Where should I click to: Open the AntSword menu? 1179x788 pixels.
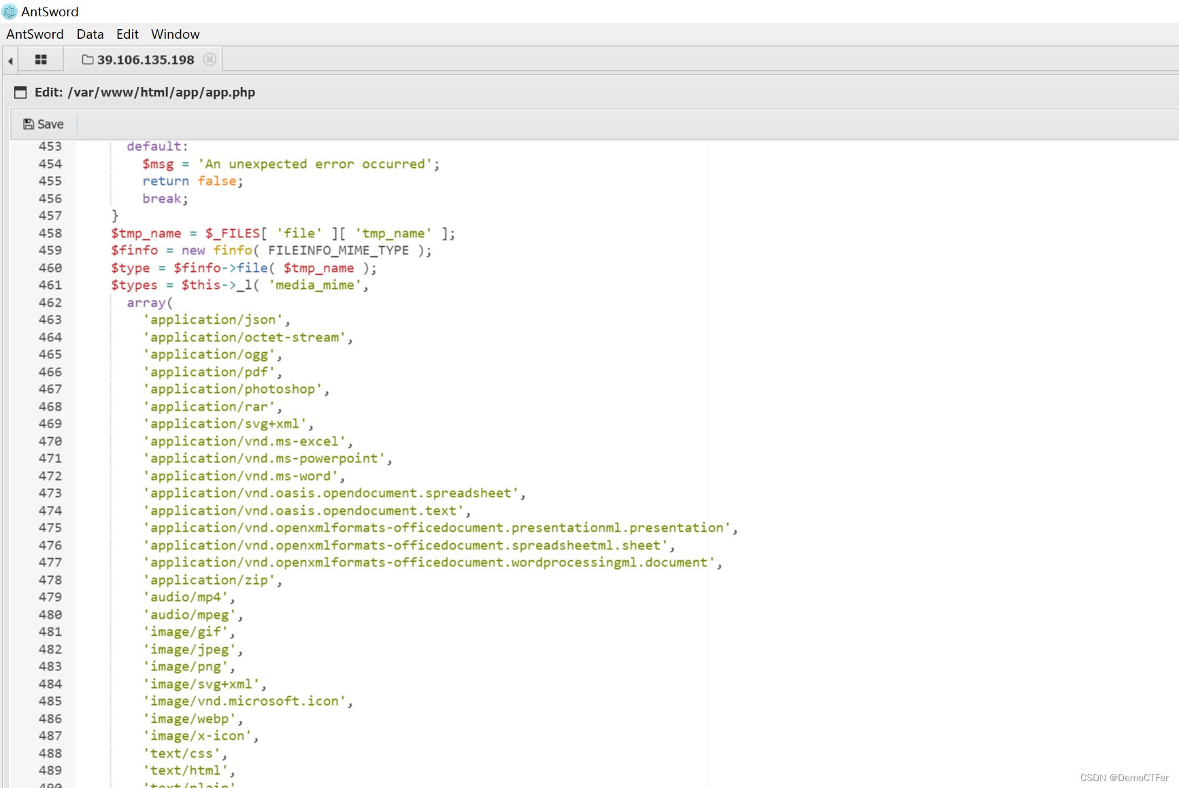35,34
